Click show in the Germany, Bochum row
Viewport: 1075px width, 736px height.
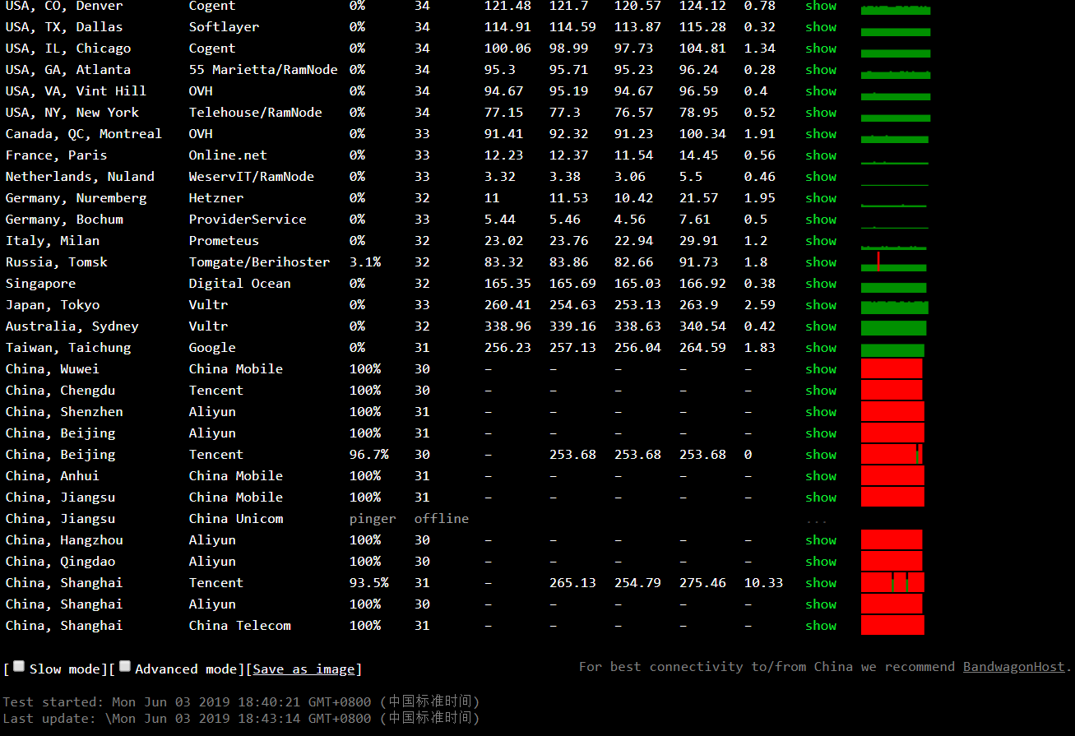pos(821,220)
